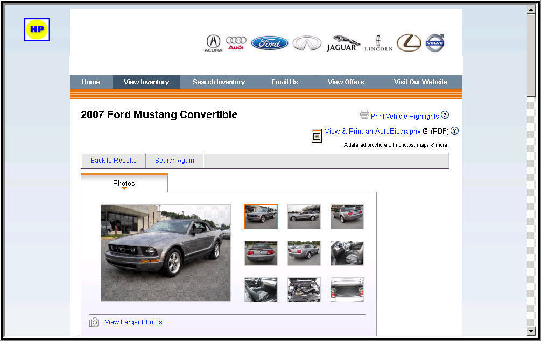
Task: Go to Home in navigation bar
Action: [x=91, y=82]
